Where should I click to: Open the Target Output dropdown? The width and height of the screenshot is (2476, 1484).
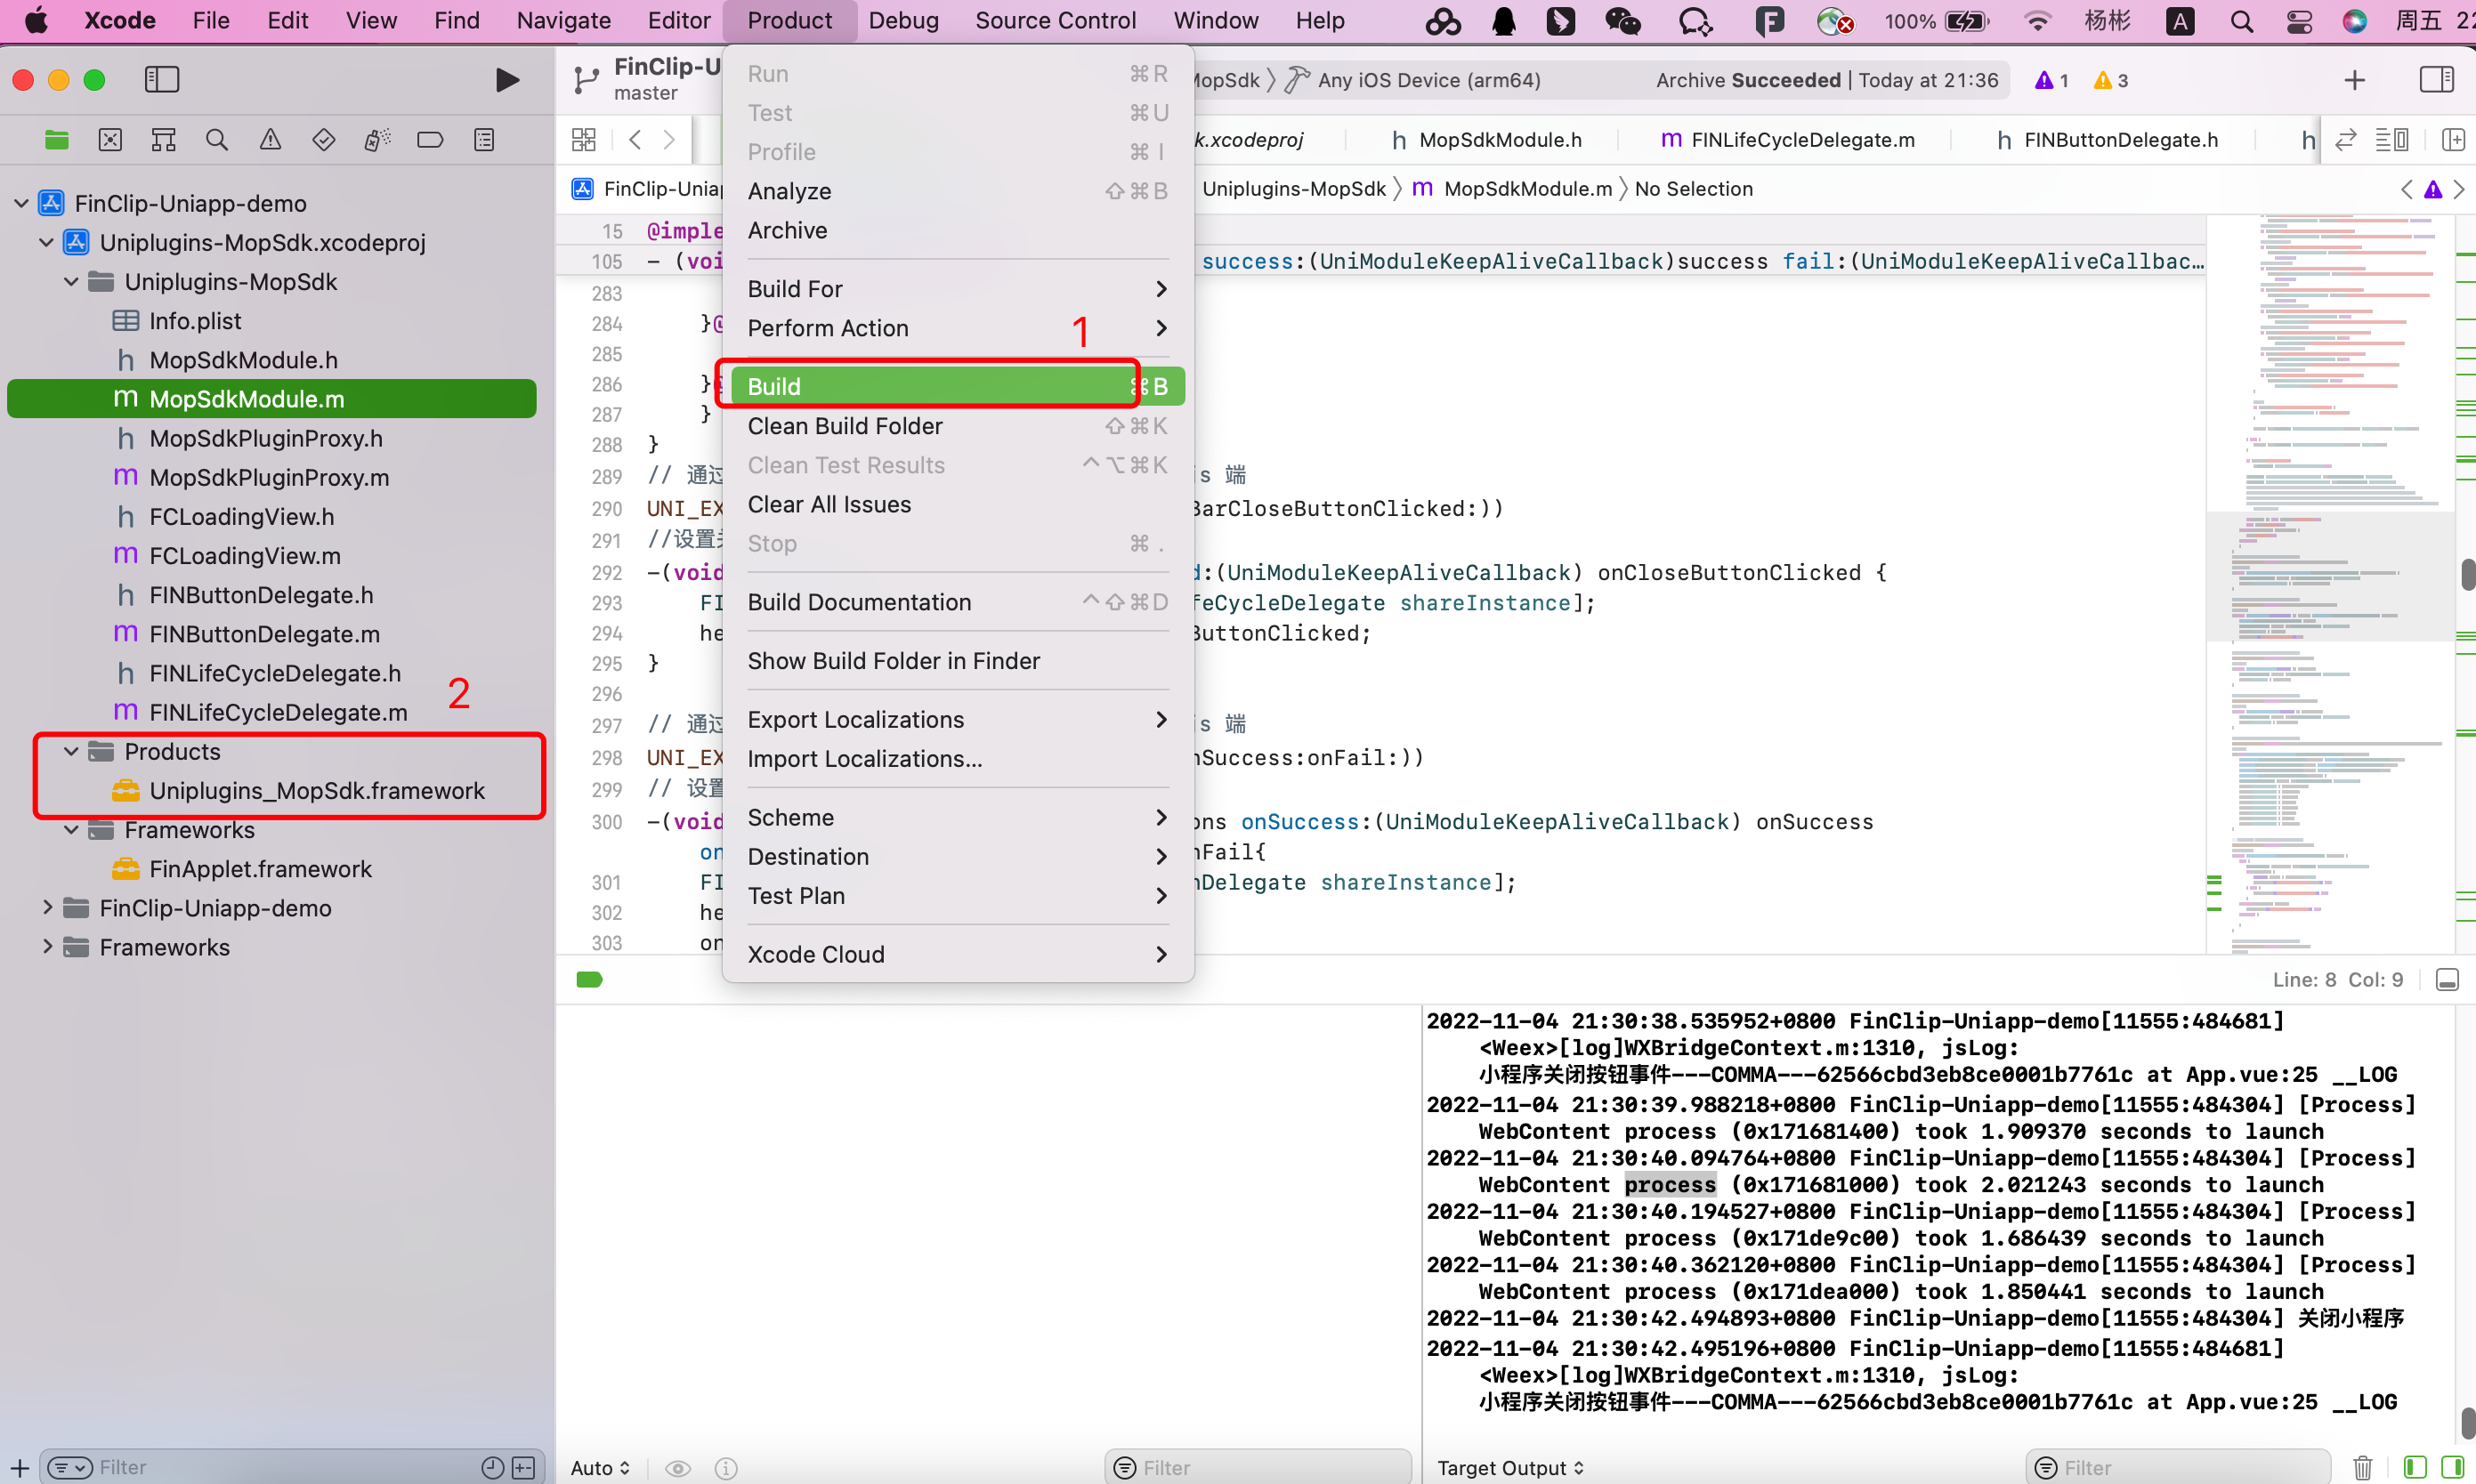tap(1509, 1468)
